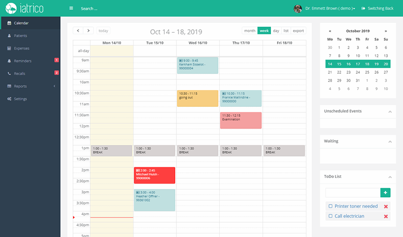The width and height of the screenshot is (403, 237).
Task: Select October 23 in mini calendar
Action: pyautogui.click(x=349, y=72)
